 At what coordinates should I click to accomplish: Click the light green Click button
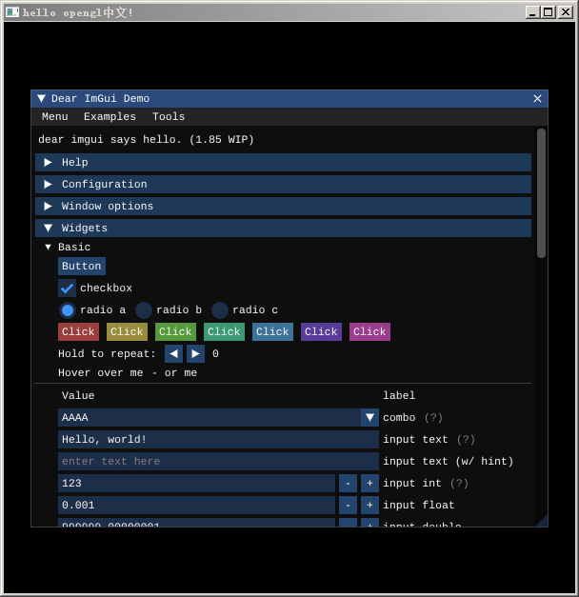pyautogui.click(x=175, y=331)
